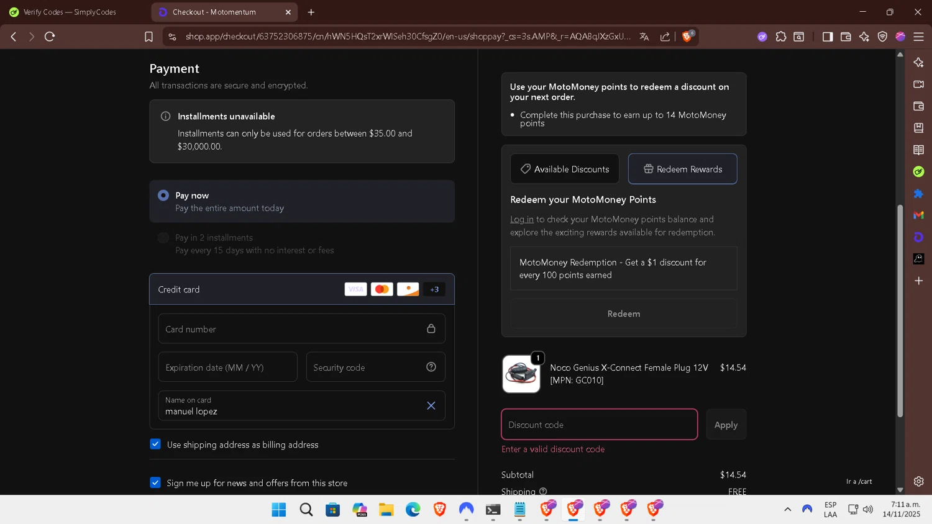
Task: Focus the Security code field
Action: click(376, 367)
